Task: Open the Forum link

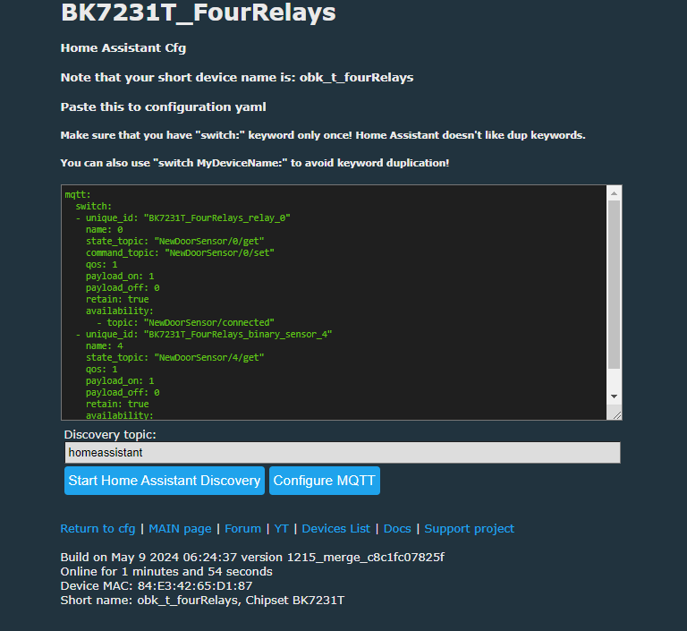Action: coord(242,528)
